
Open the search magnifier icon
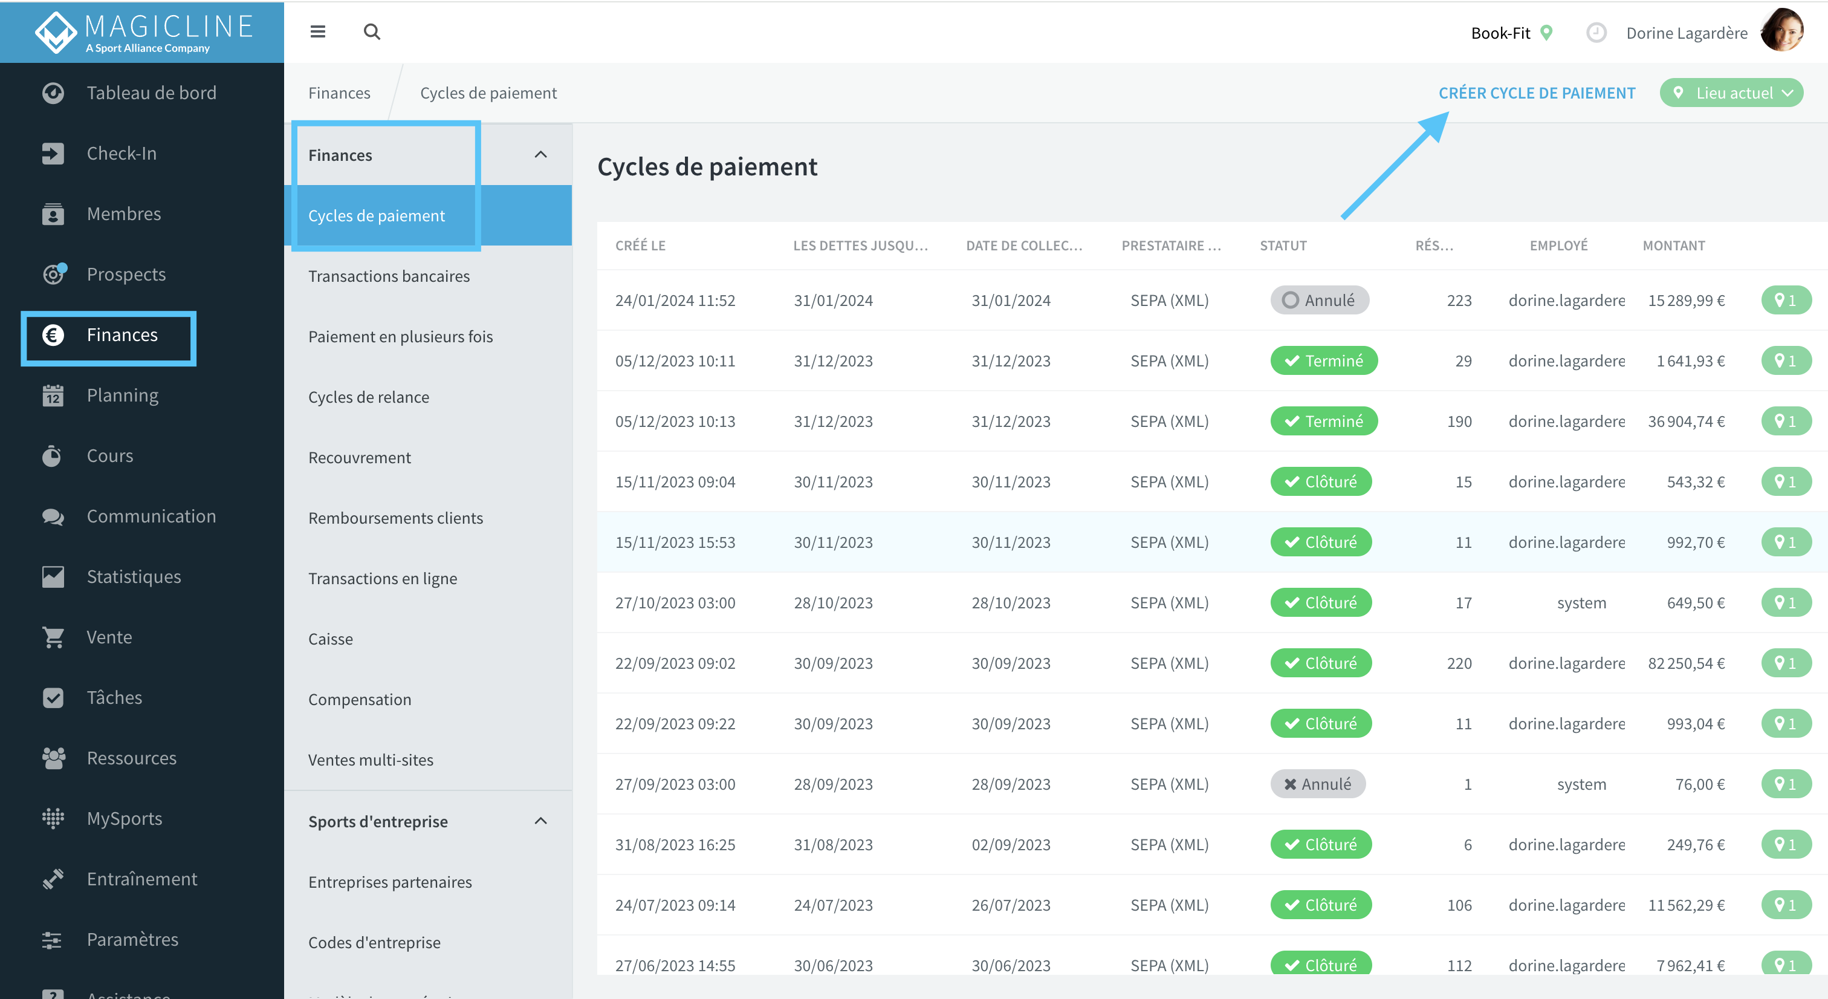[x=372, y=32]
